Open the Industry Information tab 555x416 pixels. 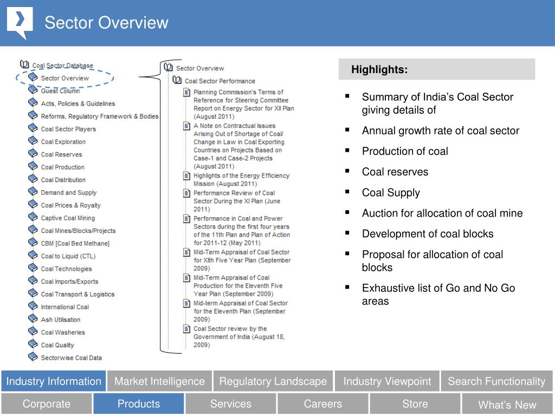point(54,381)
